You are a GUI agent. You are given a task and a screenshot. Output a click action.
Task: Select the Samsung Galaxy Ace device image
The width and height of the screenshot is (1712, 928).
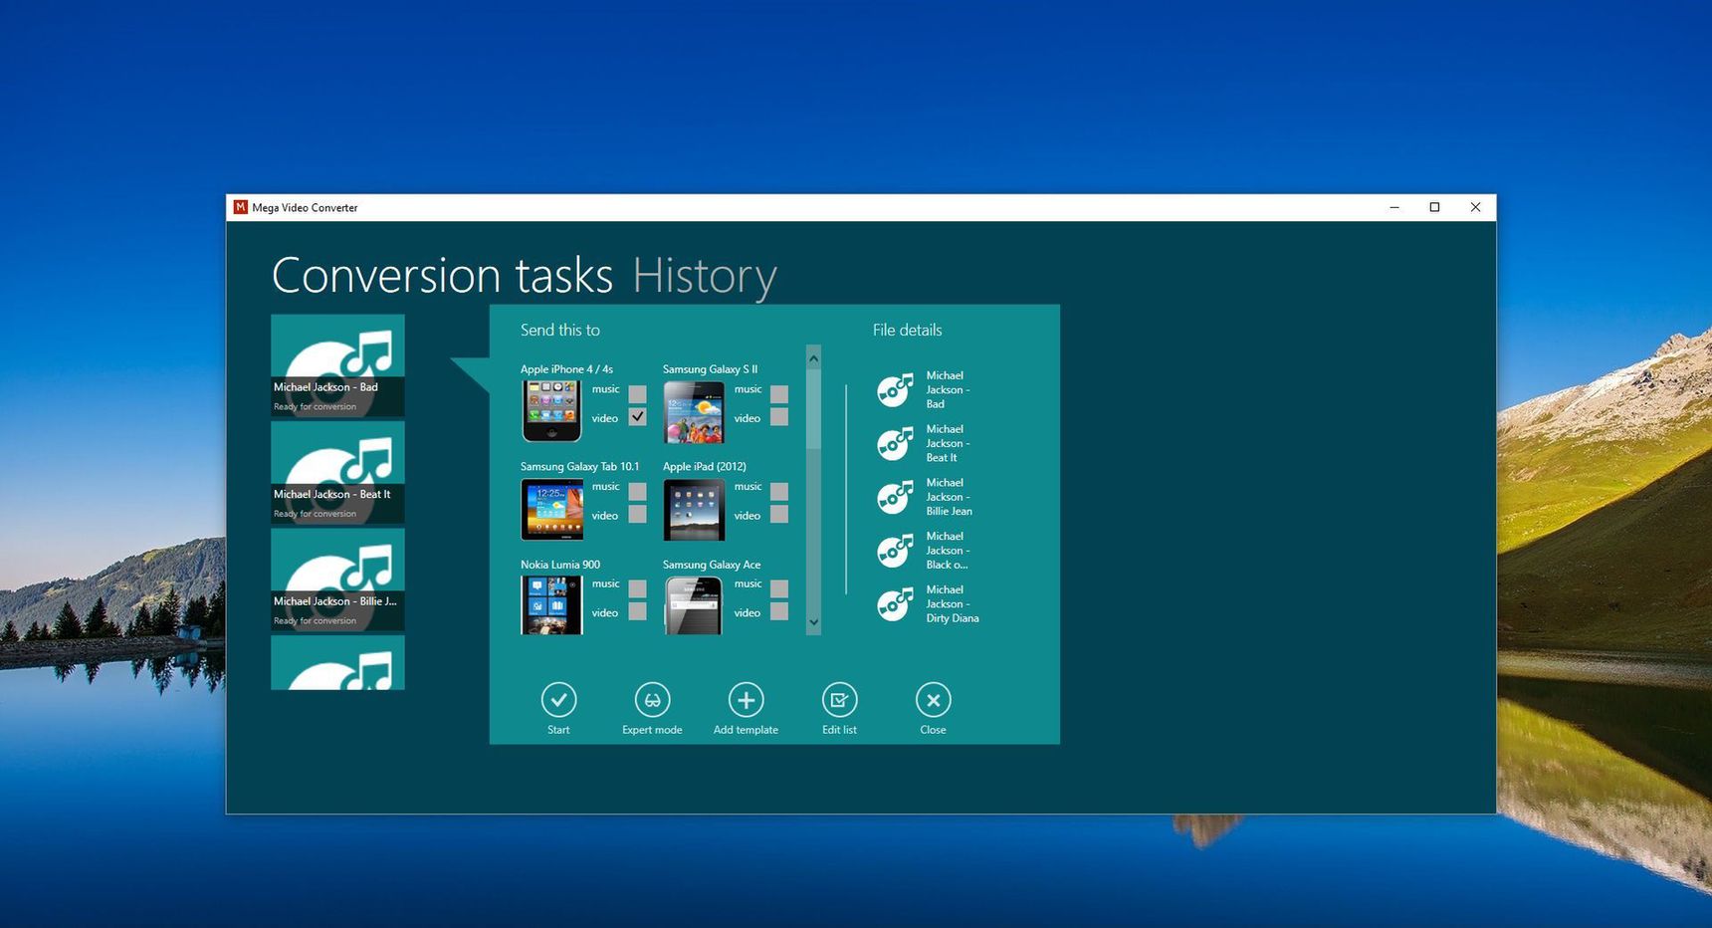pos(694,604)
